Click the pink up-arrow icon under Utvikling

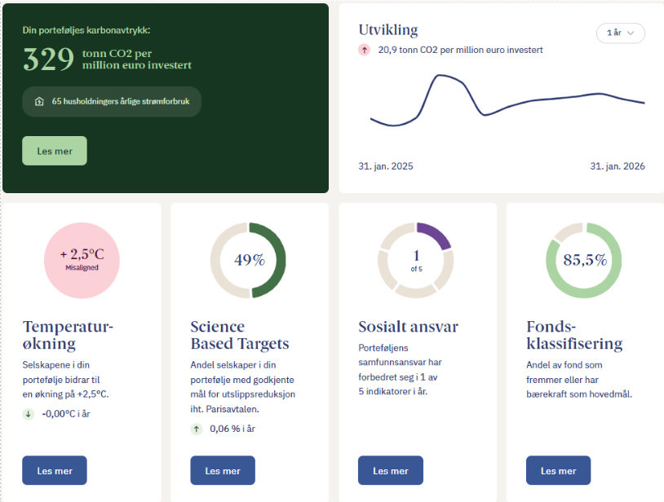(365, 50)
